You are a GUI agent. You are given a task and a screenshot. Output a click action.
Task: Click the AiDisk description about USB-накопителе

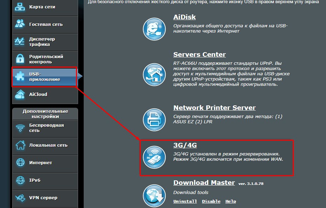click(x=230, y=28)
